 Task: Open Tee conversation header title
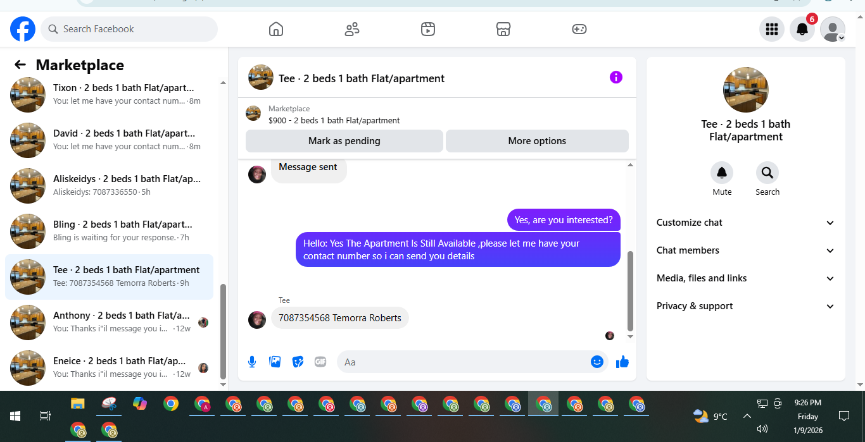(x=362, y=78)
